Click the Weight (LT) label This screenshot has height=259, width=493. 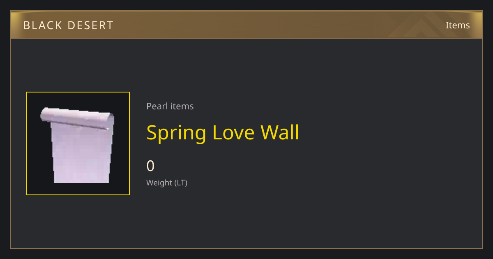167,183
